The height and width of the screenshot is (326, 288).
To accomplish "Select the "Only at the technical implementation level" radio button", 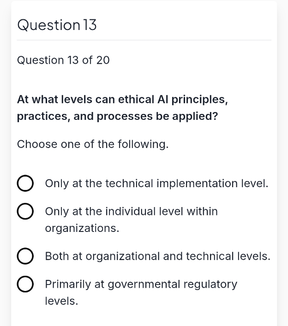I will click(25, 183).
